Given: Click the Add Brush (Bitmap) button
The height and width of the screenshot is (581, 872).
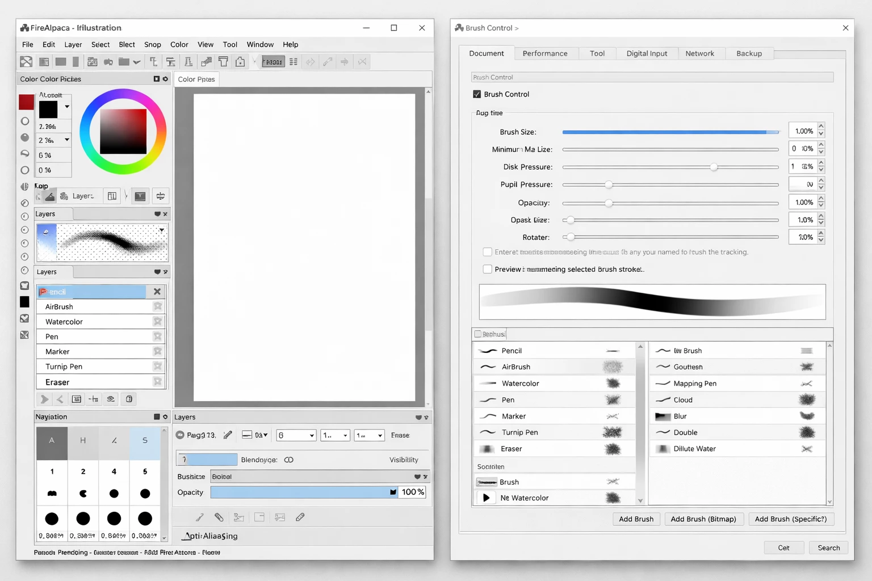Looking at the screenshot, I should (x=703, y=519).
